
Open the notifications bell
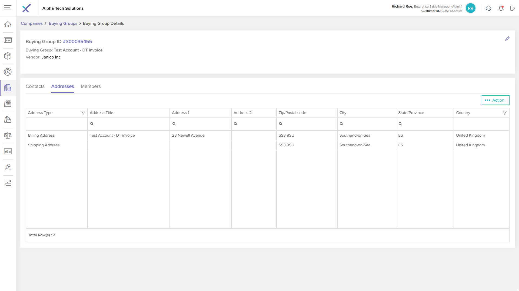tap(501, 8)
